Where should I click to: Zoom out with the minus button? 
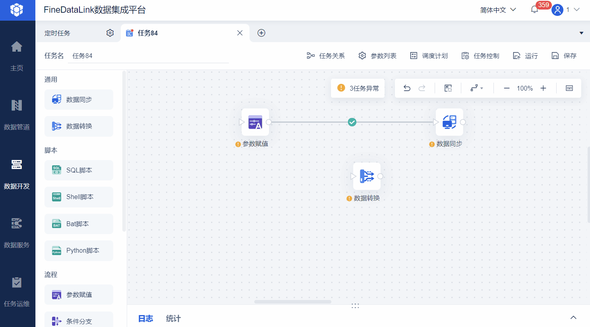coord(507,88)
